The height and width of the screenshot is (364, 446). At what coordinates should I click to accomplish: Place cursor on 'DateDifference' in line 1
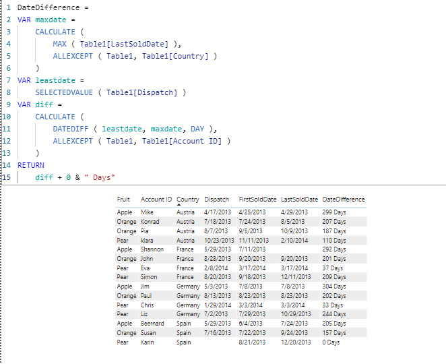tap(49, 7)
